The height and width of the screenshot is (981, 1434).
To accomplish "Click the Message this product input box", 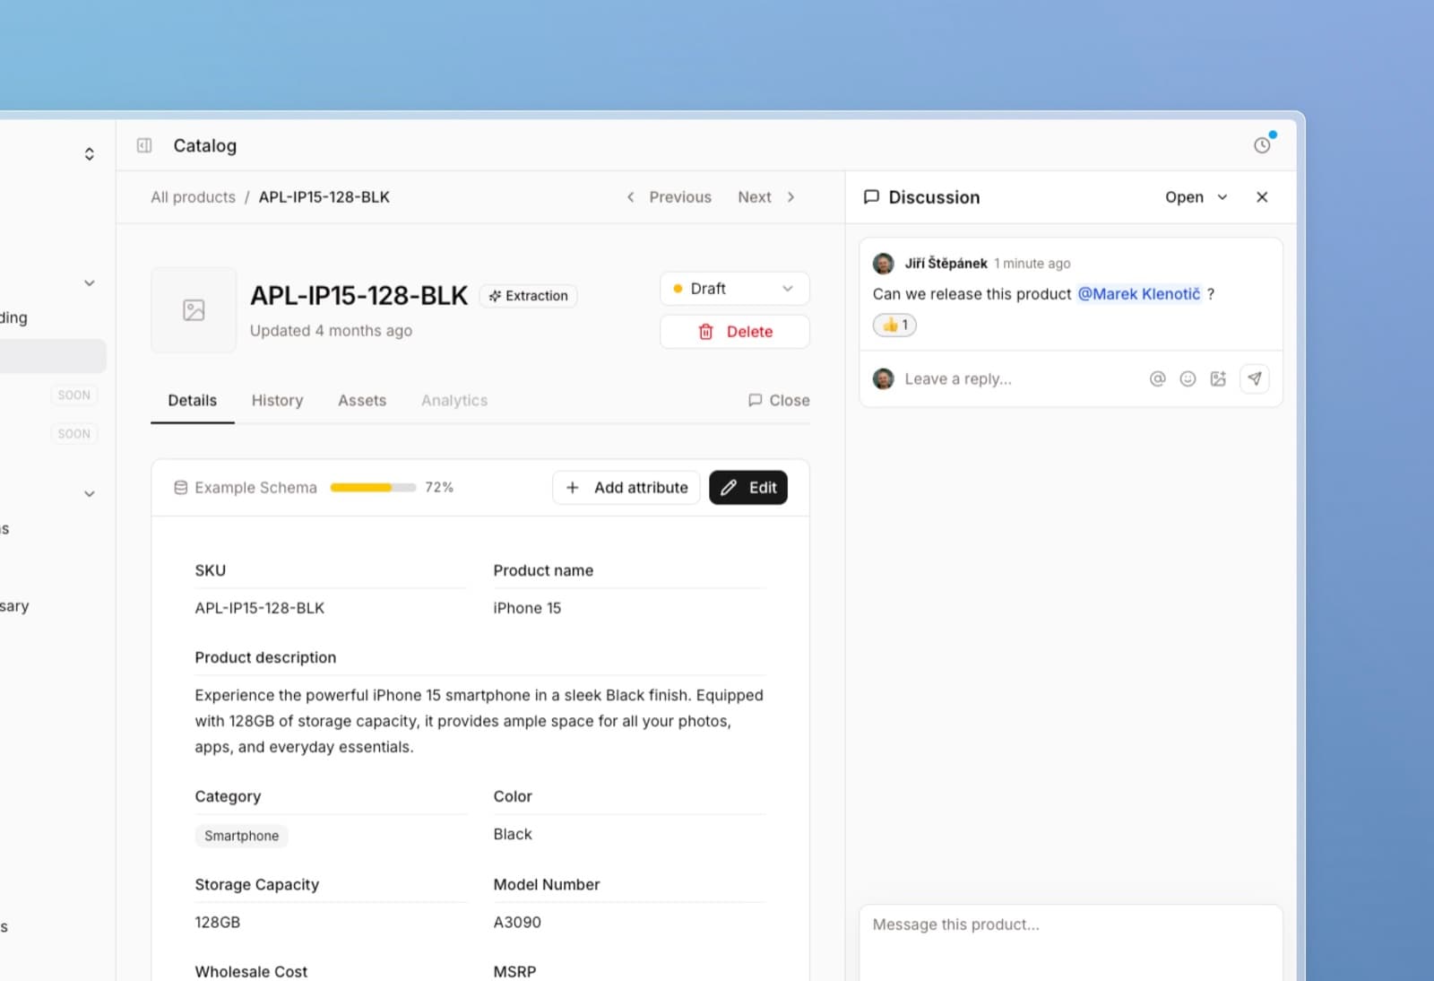I will 1071,942.
